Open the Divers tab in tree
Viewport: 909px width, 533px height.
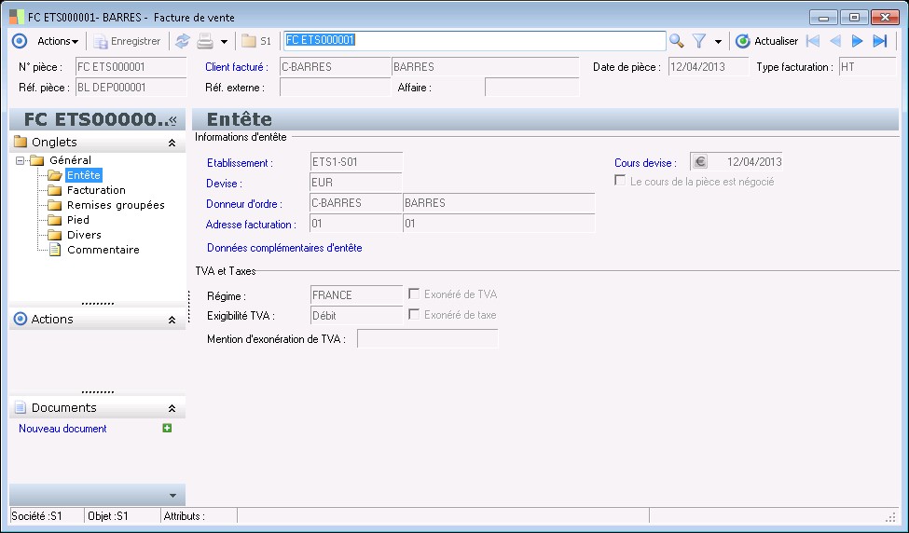tap(84, 235)
